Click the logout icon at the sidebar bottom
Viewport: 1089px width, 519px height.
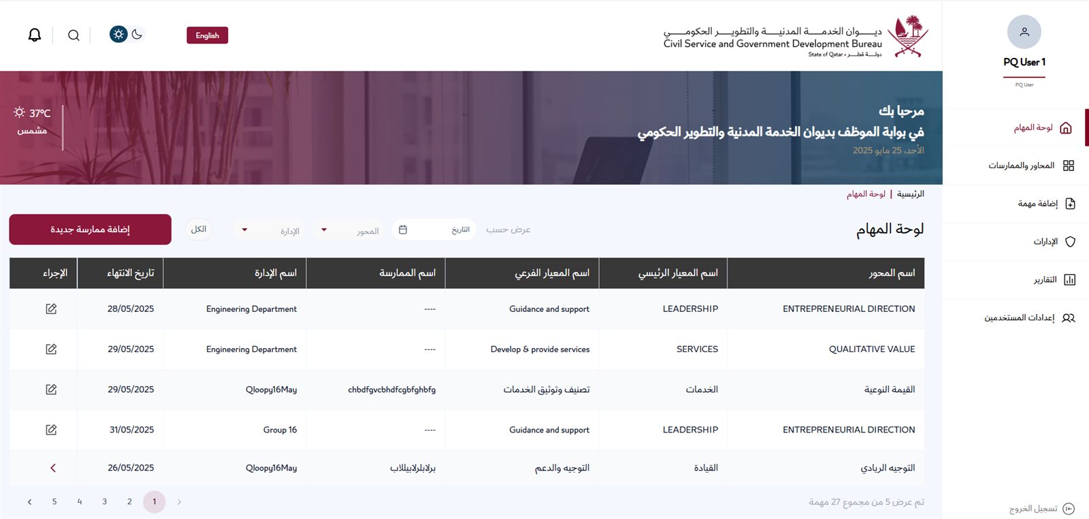(1069, 509)
